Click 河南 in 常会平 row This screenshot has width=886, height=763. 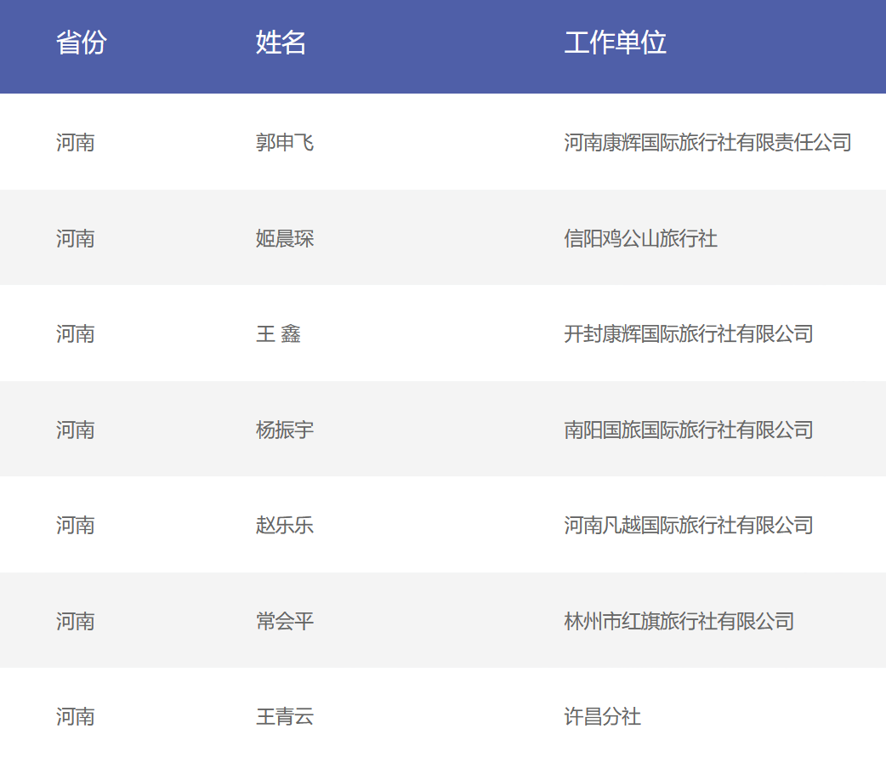click(x=75, y=622)
